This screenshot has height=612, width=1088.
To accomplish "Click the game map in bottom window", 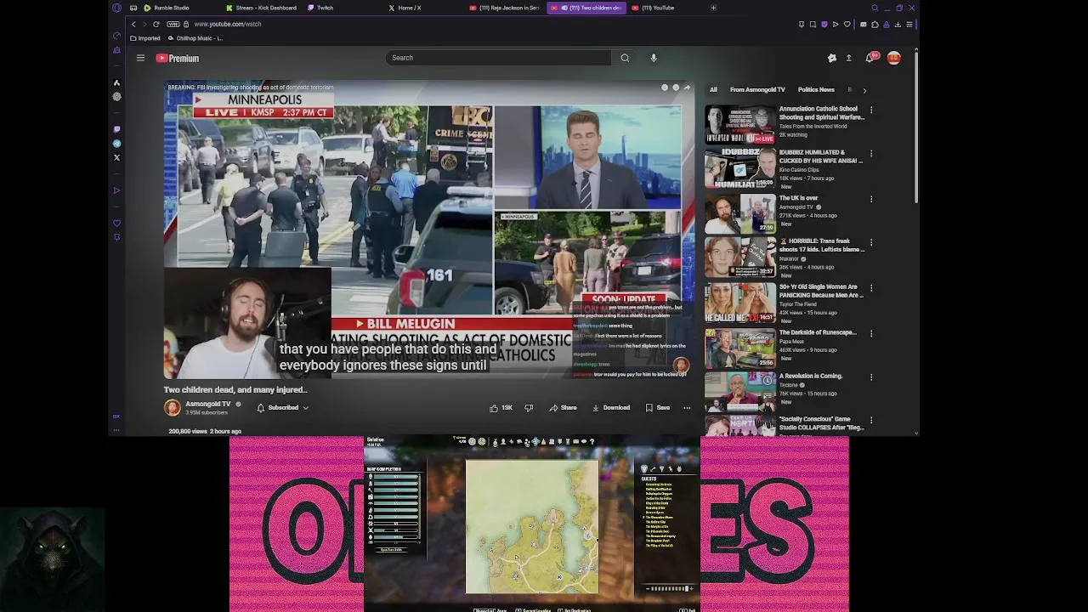I will point(532,527).
